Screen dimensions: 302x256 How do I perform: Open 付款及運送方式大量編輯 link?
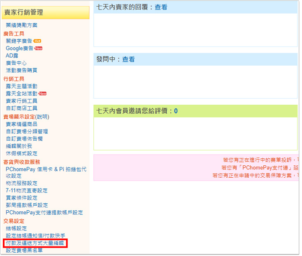point(35,243)
